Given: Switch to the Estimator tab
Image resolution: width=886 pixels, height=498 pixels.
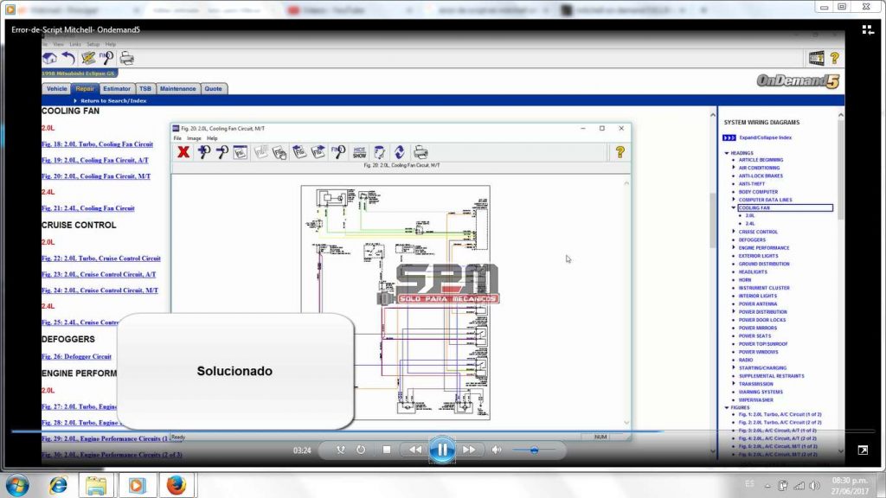Looking at the screenshot, I should [117, 89].
